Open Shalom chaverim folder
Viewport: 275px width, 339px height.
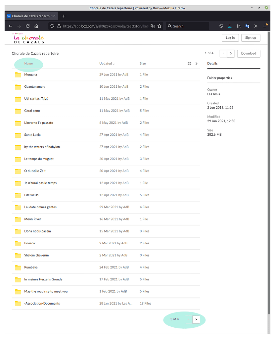pyautogui.click(x=36, y=255)
